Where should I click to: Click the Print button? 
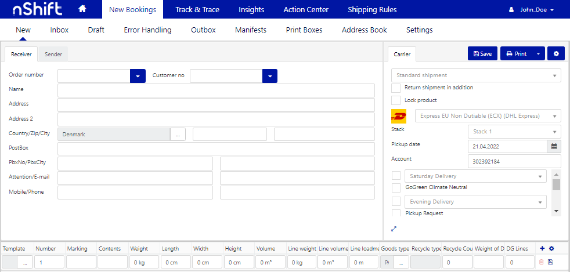tap(516, 54)
